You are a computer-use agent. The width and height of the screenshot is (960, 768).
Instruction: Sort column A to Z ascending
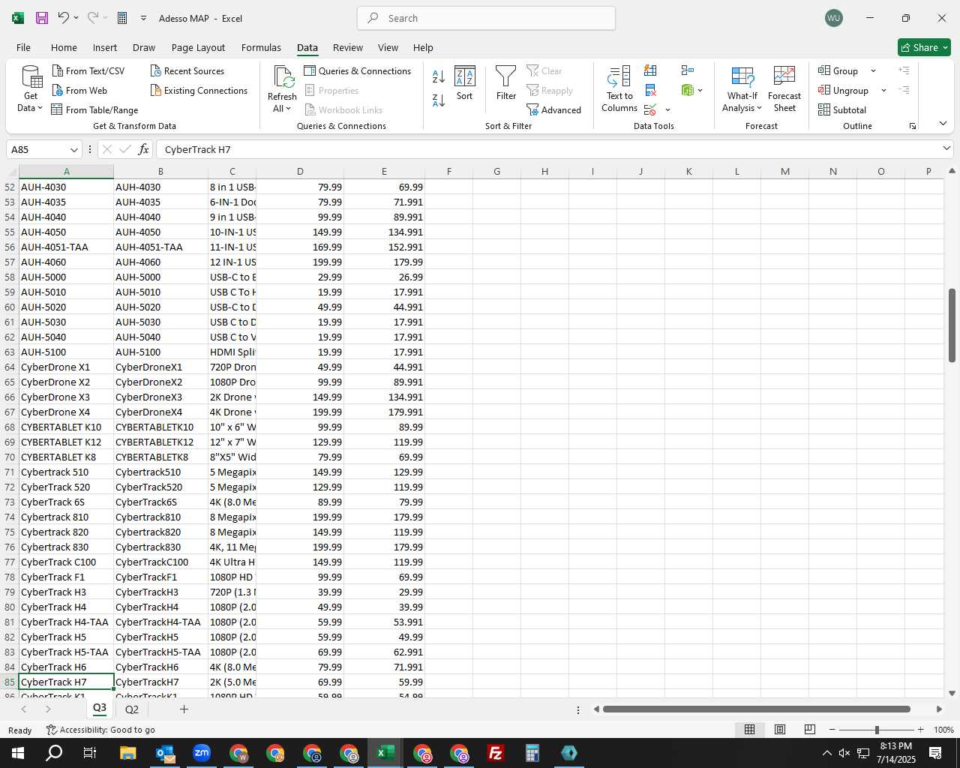coord(439,76)
